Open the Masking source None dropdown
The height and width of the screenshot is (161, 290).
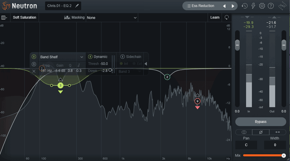[112, 17]
